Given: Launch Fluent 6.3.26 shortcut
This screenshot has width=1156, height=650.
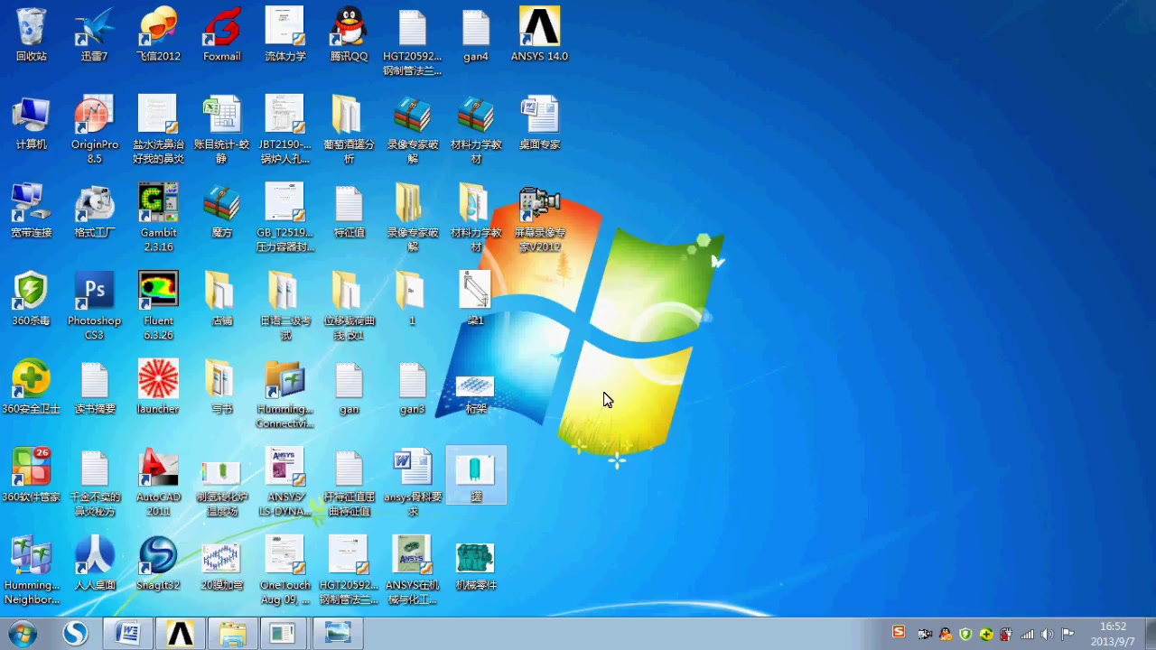Looking at the screenshot, I should tap(158, 306).
